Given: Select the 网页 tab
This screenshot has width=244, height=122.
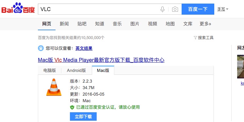Looking at the screenshot, I should [46, 24].
